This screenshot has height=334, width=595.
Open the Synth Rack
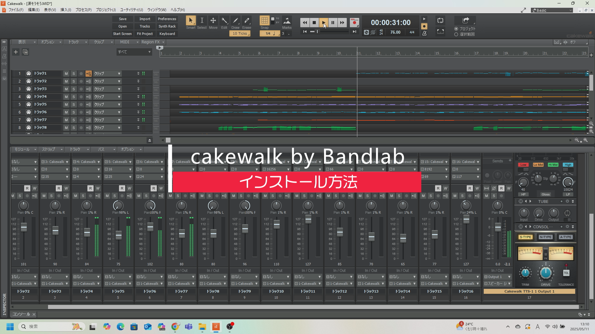tap(167, 26)
